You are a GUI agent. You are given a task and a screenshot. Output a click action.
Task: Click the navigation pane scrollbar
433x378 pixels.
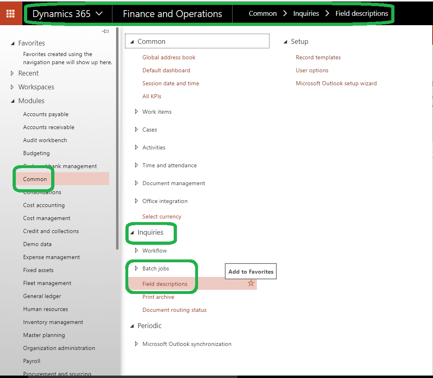(x=117, y=138)
